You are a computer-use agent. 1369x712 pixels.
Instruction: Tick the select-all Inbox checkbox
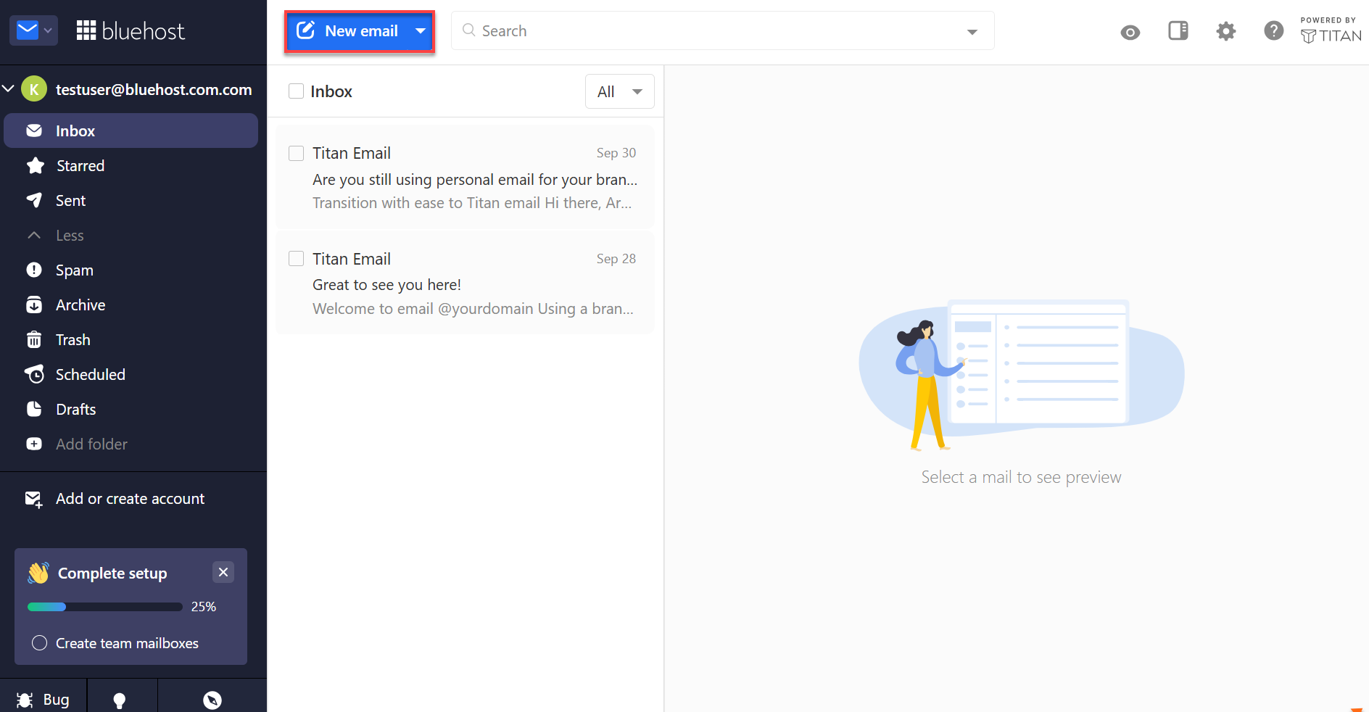pyautogui.click(x=296, y=91)
